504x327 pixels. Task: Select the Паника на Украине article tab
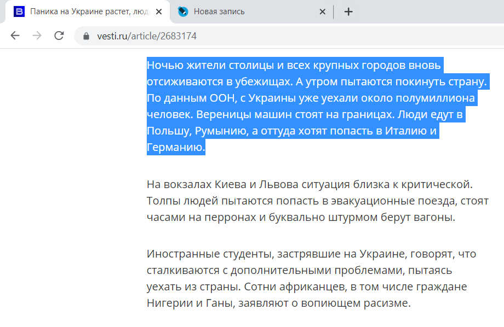pyautogui.click(x=88, y=10)
